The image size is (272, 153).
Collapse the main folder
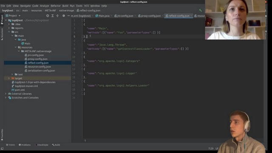12,36
